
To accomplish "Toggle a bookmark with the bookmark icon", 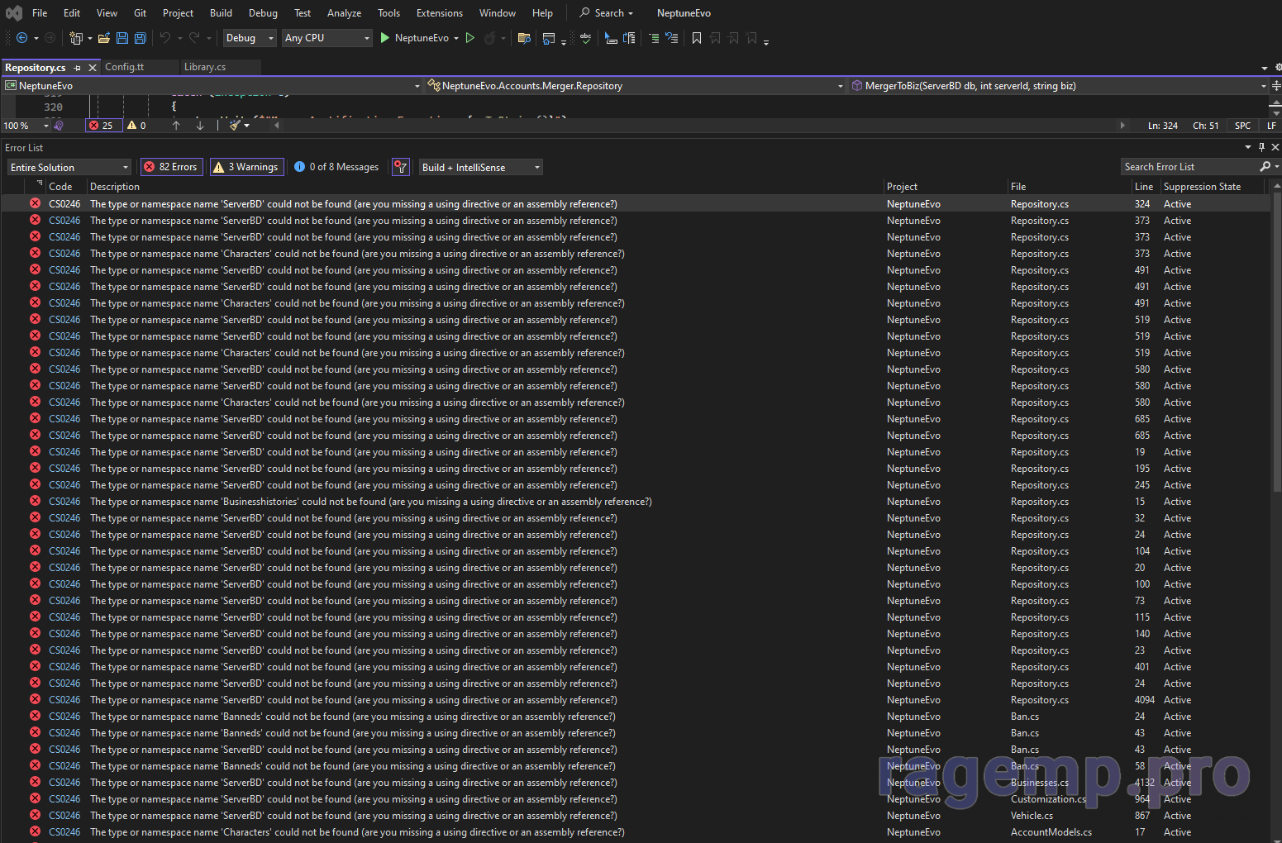I will tap(697, 38).
